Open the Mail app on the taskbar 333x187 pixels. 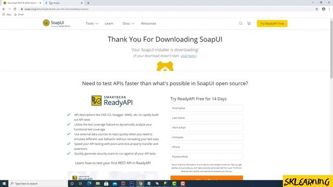pos(114,183)
